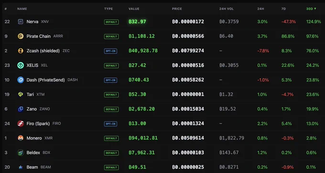Click the XNV ticker symbol
The width and height of the screenshot is (325, 173).
45,22
